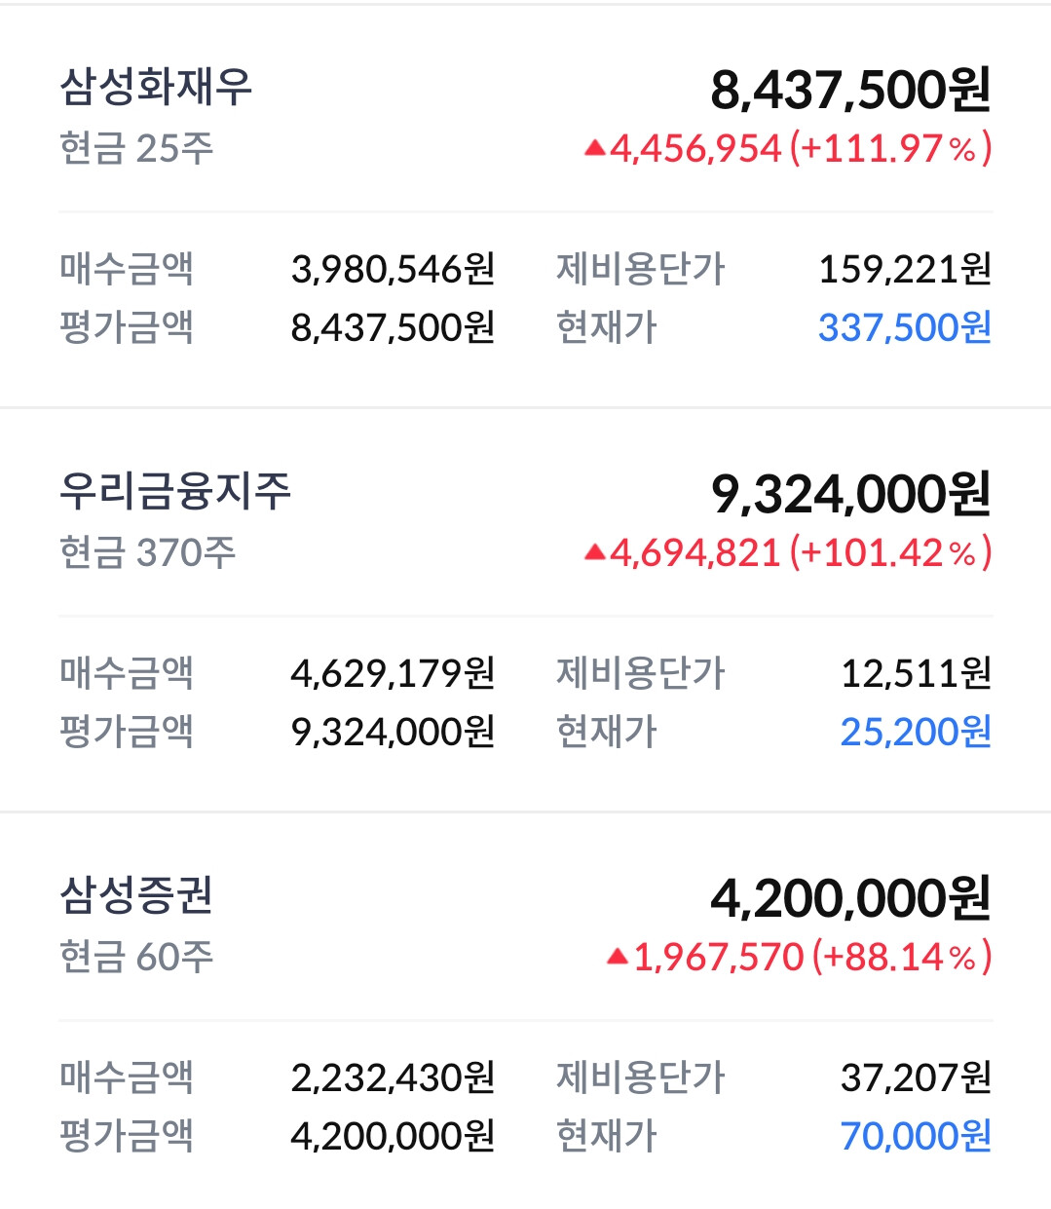Tap the red up-triangle beside 4,456,954
This screenshot has width=1051, height=1209.
click(x=595, y=148)
